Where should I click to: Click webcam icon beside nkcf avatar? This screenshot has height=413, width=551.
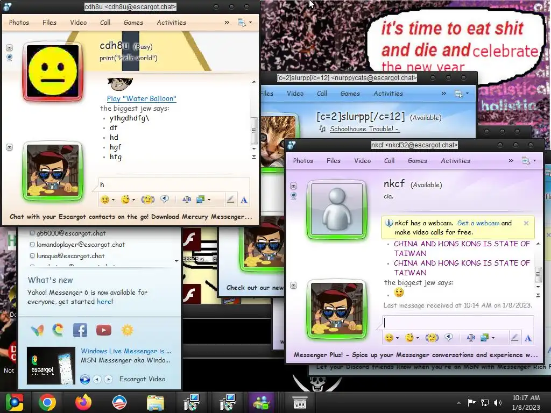[294, 196]
